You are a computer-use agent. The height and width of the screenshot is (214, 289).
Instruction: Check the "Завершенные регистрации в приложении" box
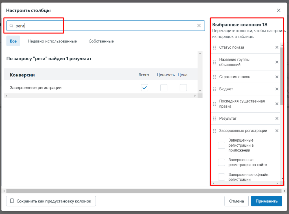coord(221,145)
